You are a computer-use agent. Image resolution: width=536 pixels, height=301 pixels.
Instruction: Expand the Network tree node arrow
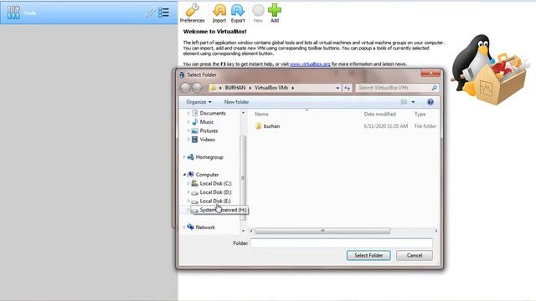184,227
